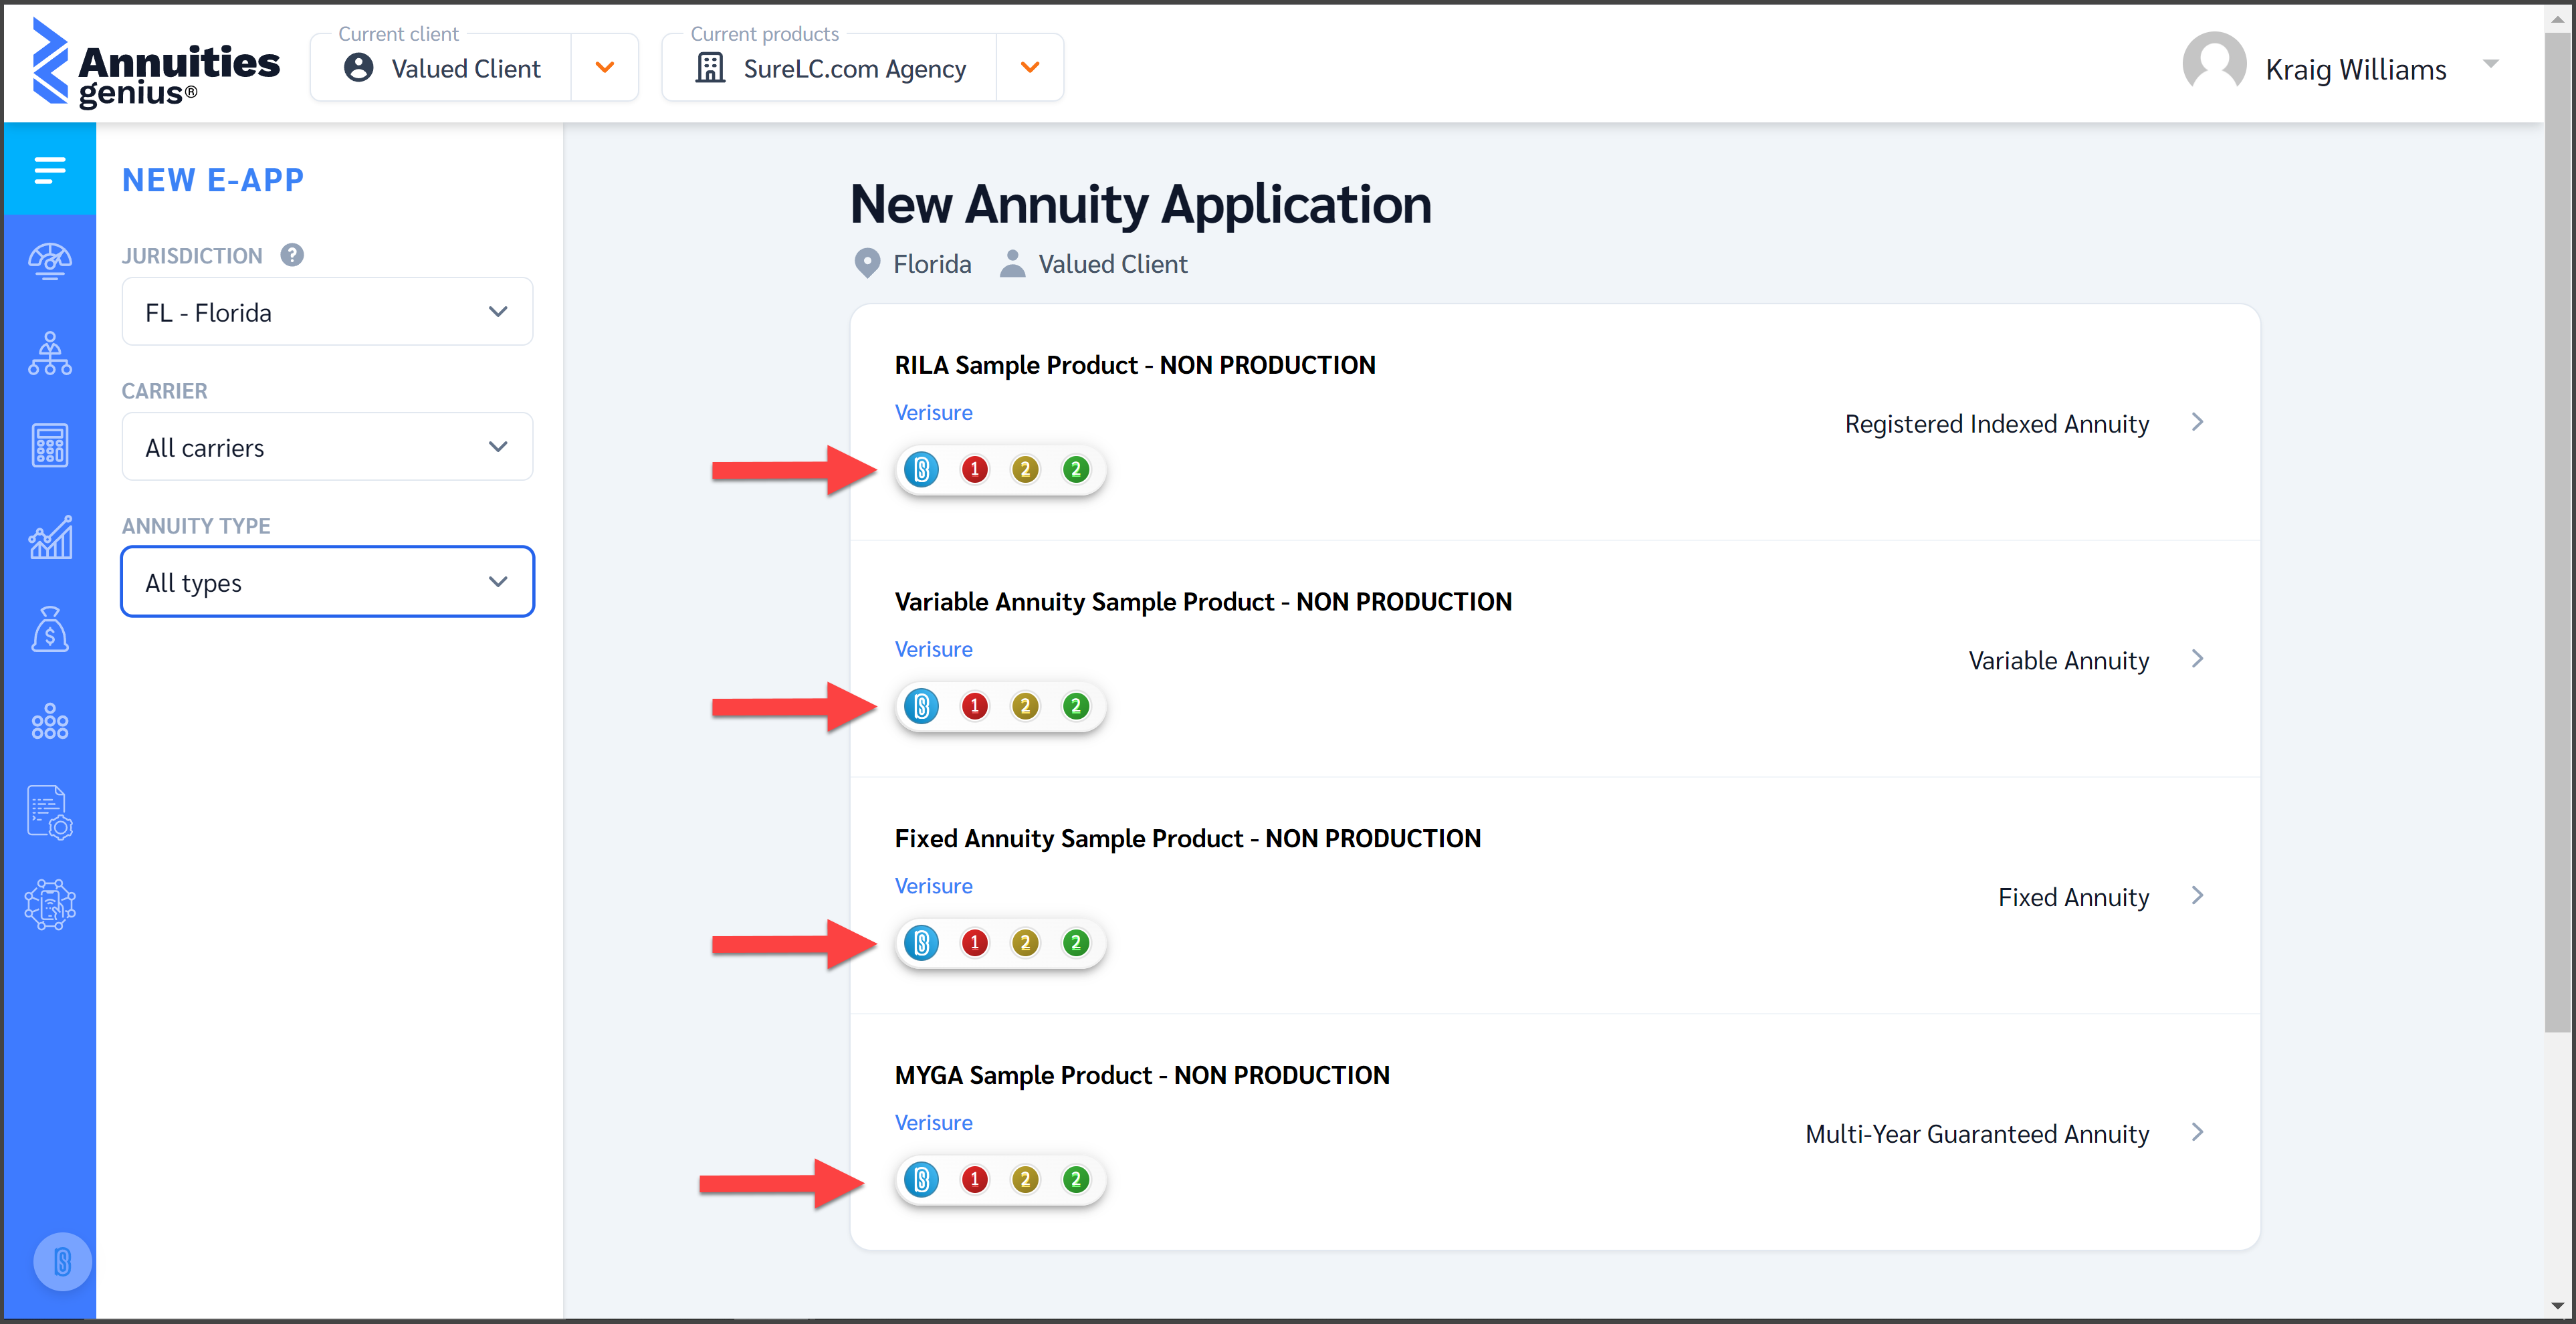Open the All carriers dropdown
Image resolution: width=2576 pixels, height=1324 pixels.
(327, 447)
